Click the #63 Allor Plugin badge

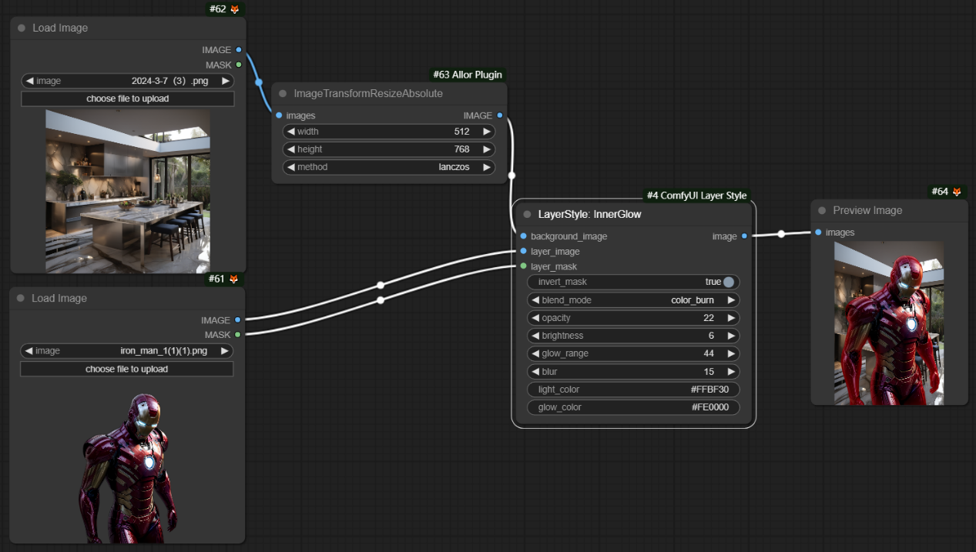click(x=467, y=75)
